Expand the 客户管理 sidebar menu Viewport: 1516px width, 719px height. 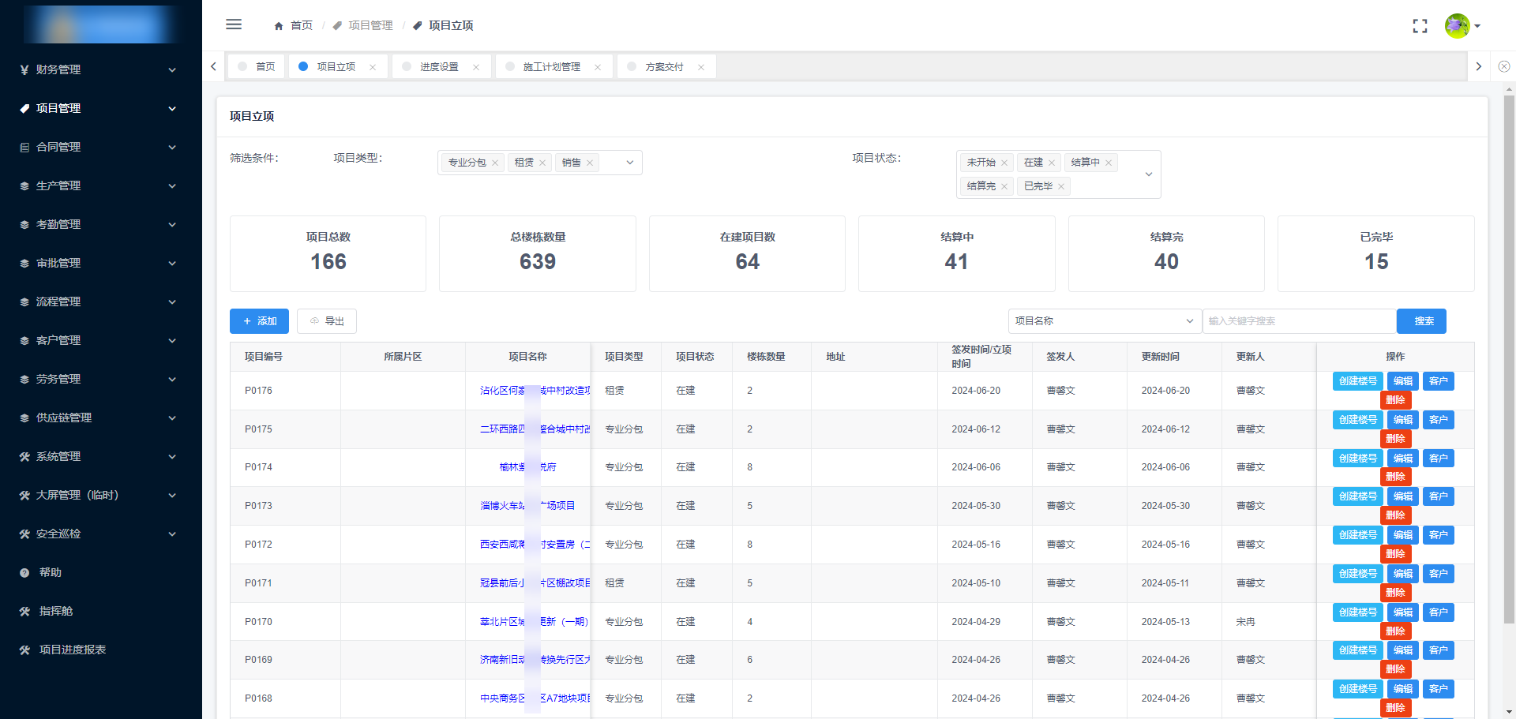[x=101, y=340]
